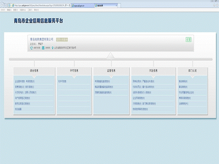Viewport: 219px width, 164px height.
Task: Open the 纳税信用等级信息 link
Action: (x=140, y=109)
